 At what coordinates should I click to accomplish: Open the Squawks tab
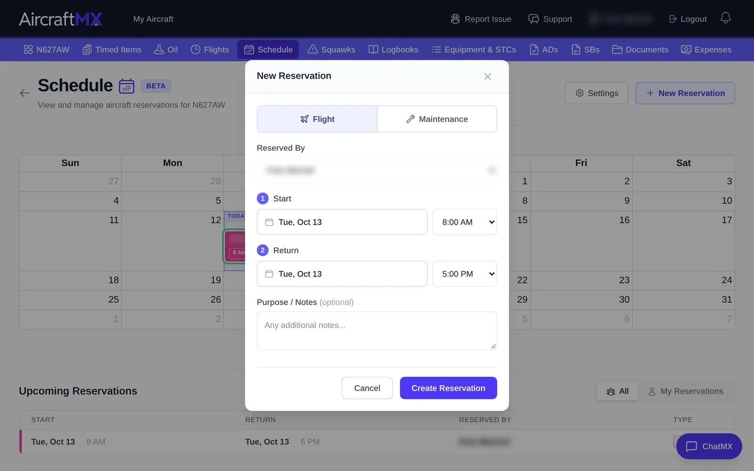pos(331,49)
